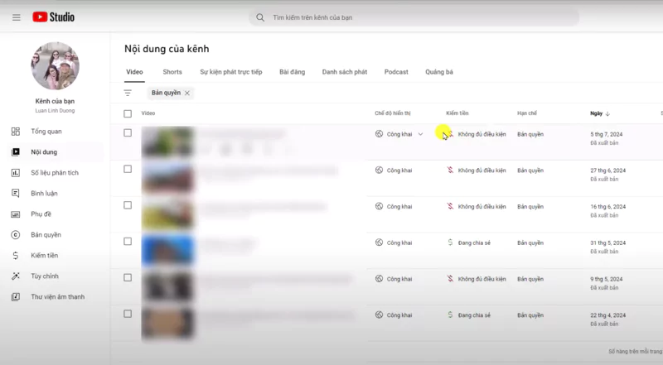Remove the Bản quyền filter chip

(x=187, y=93)
